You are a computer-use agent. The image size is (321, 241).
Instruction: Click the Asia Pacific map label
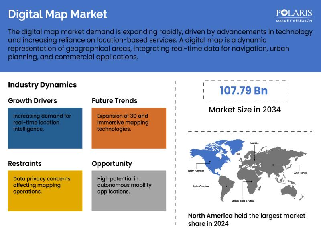(x=300, y=173)
